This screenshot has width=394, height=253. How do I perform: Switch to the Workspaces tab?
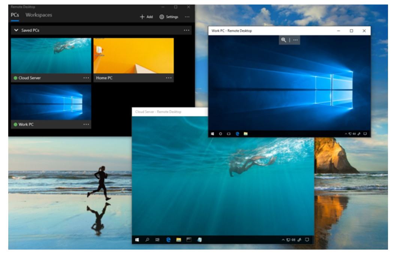click(x=39, y=15)
